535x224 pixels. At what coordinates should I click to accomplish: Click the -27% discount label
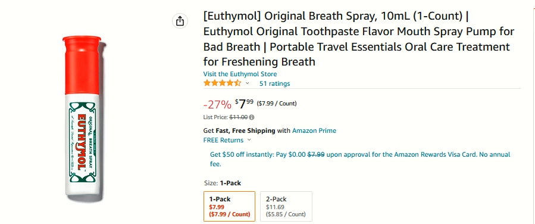click(217, 104)
